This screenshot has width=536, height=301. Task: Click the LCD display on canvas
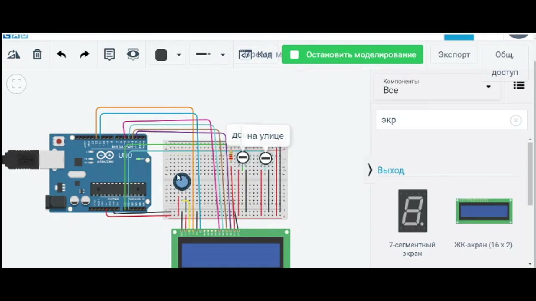pos(231,248)
